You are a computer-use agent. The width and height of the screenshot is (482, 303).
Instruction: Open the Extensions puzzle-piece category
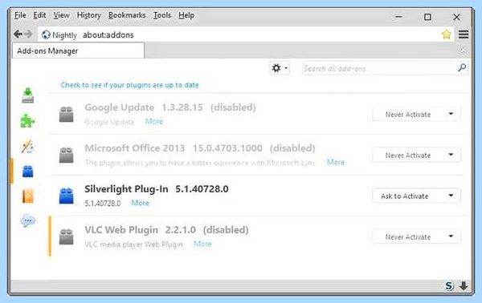[x=27, y=120]
